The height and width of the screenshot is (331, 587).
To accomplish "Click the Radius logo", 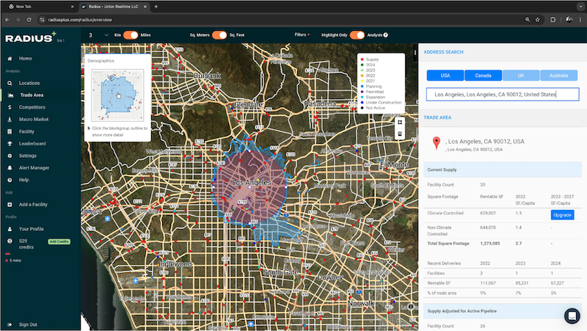I will (x=31, y=37).
